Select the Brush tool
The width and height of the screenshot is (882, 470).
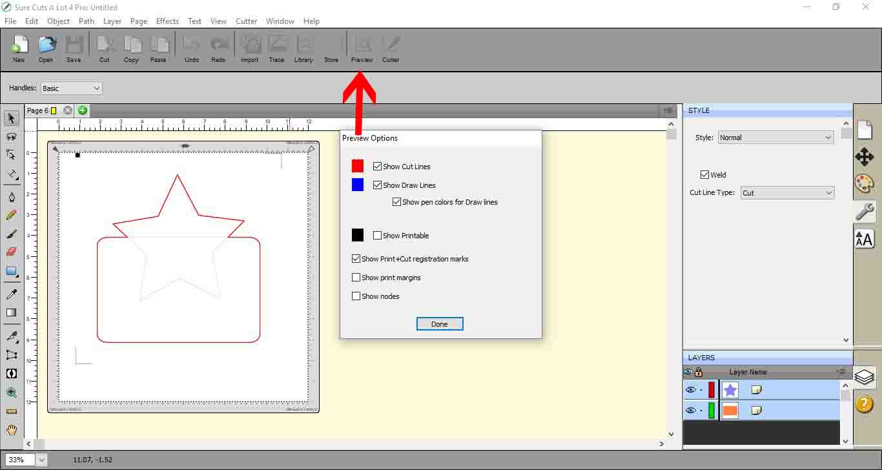[11, 233]
